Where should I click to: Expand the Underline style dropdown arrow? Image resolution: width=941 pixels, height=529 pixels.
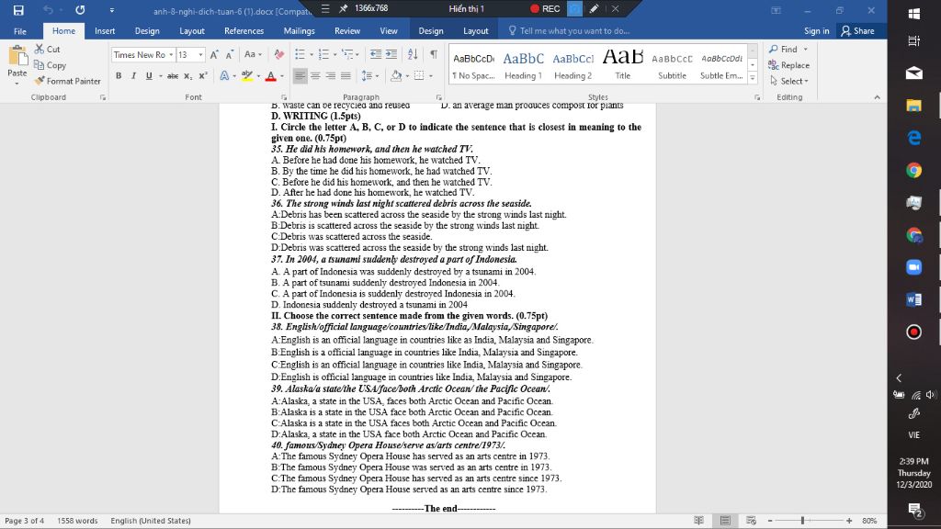pos(161,76)
